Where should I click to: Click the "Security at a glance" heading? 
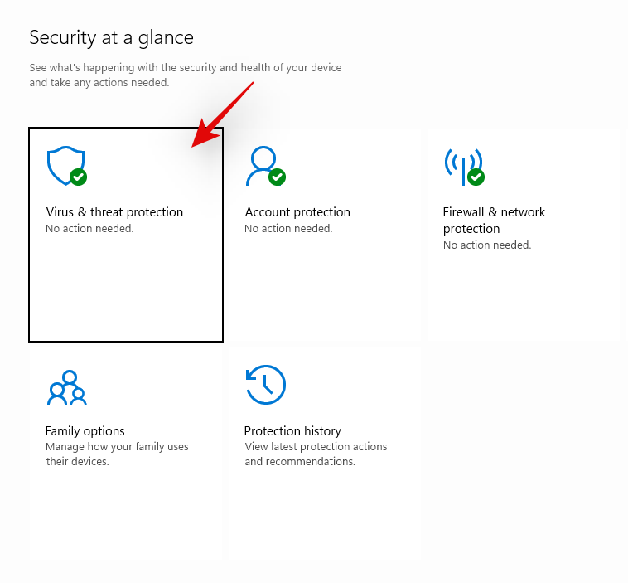[111, 37]
